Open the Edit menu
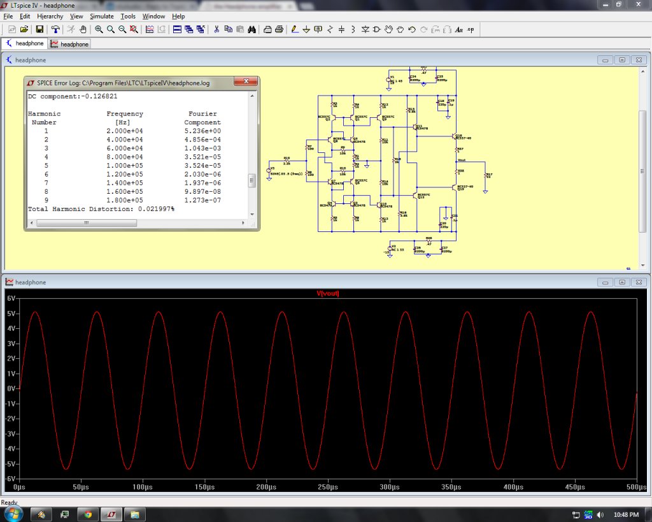This screenshot has width=652, height=522. [25, 16]
